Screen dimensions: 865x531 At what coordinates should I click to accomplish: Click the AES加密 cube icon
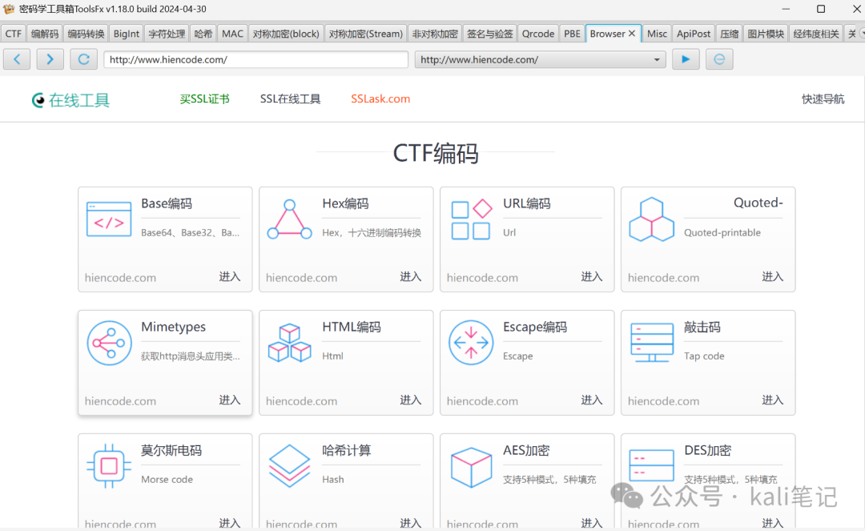pyautogui.click(x=470, y=465)
